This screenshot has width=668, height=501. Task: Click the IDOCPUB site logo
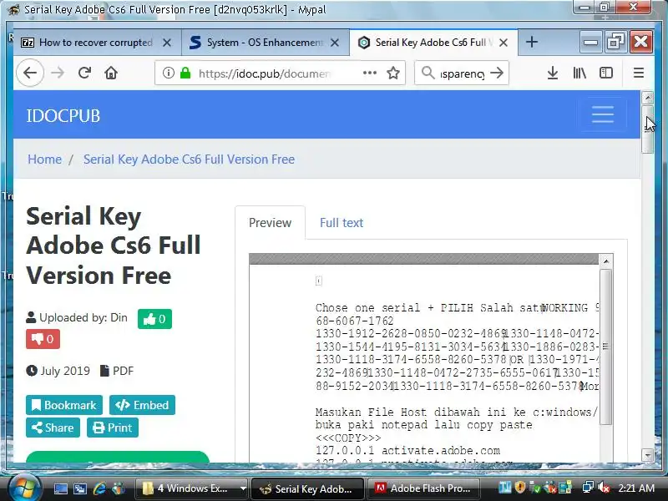pos(63,115)
